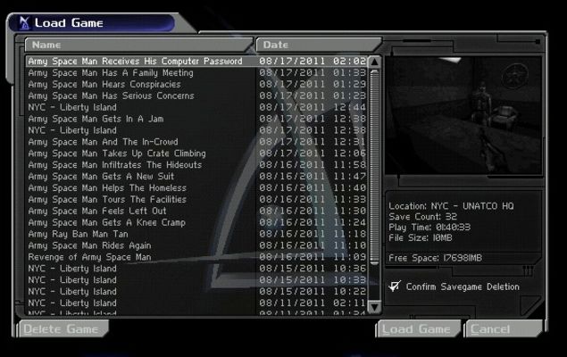Click the Cancel button
The image size is (567, 357).
(x=504, y=329)
